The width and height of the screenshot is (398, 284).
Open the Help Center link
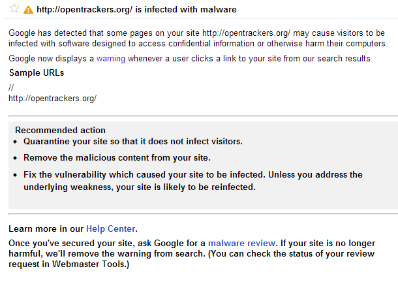click(x=111, y=229)
